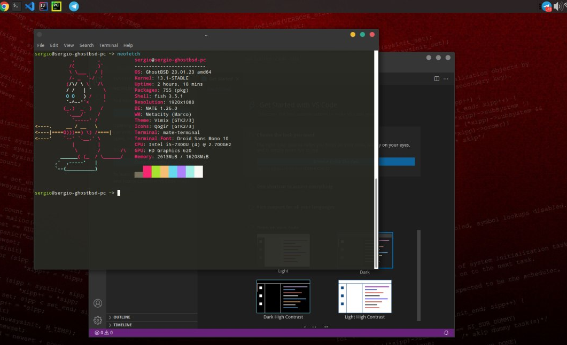The height and width of the screenshot is (345, 567).
Task: Open the terminal Help menu
Action: click(x=128, y=45)
